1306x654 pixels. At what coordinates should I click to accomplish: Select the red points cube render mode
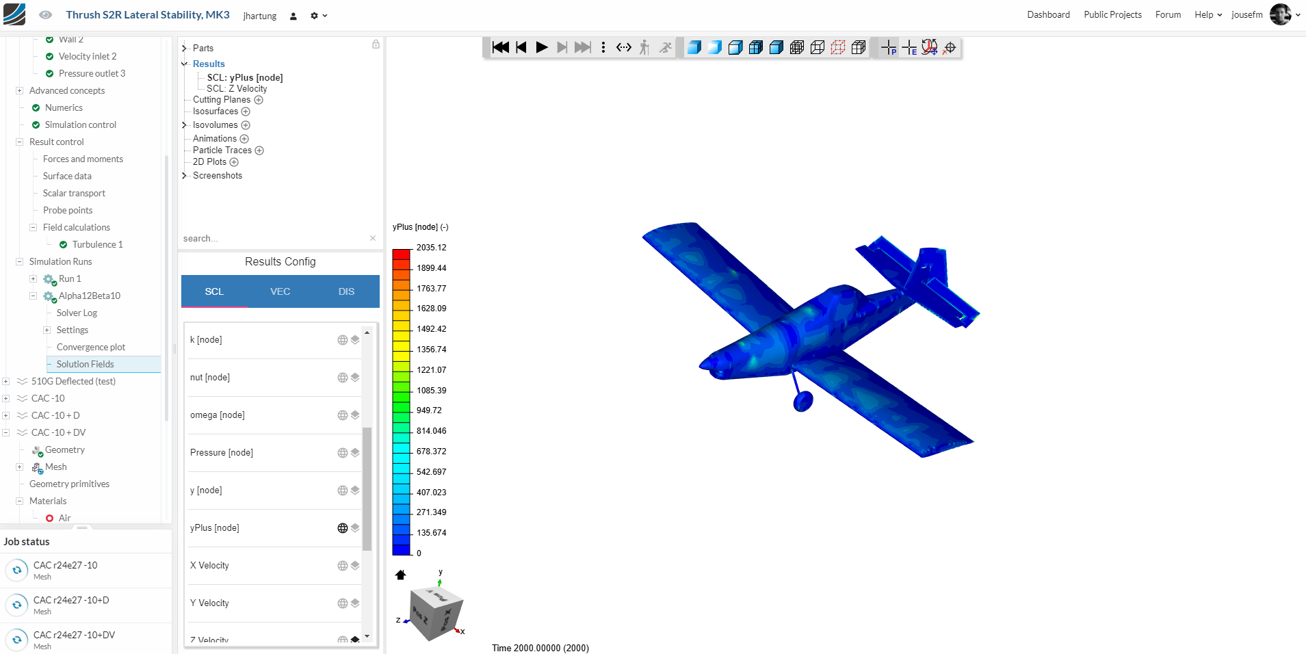[x=838, y=47]
